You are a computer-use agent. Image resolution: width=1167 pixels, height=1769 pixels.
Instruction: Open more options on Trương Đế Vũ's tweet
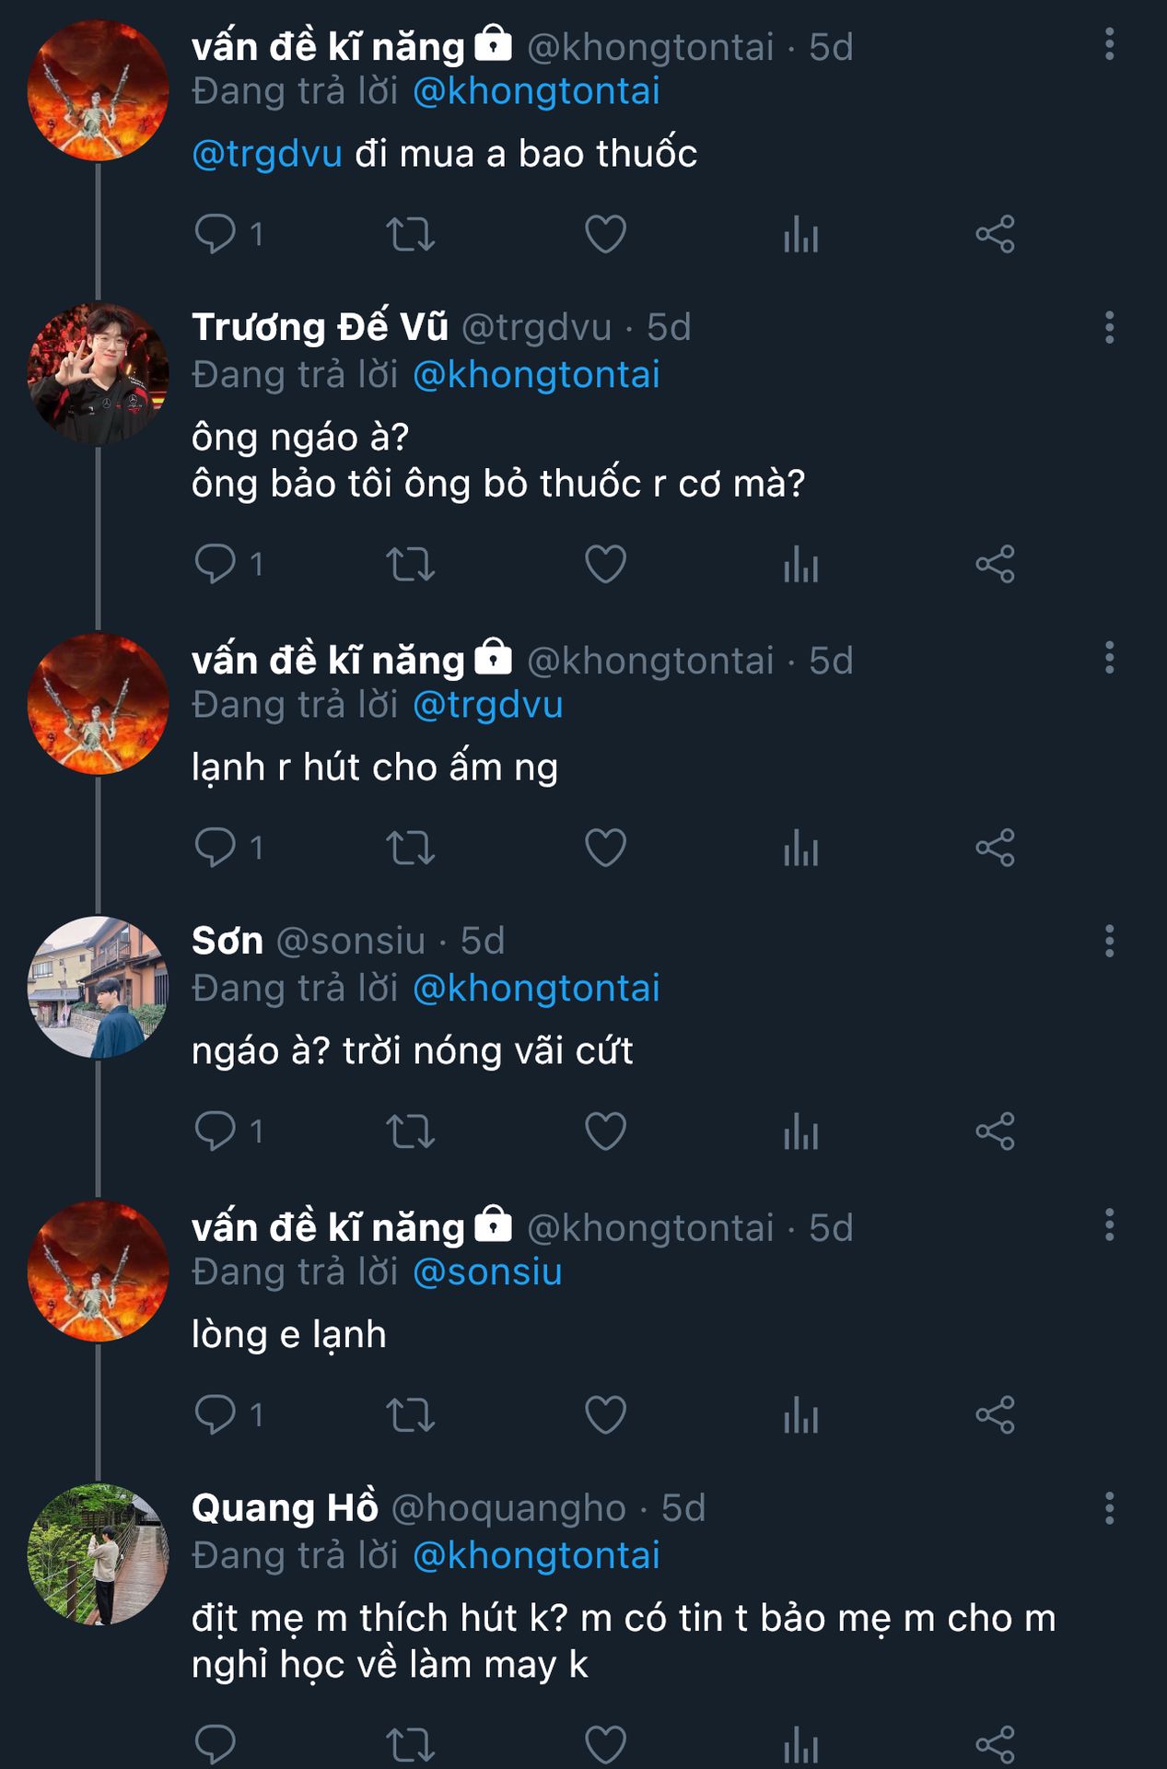(1109, 327)
